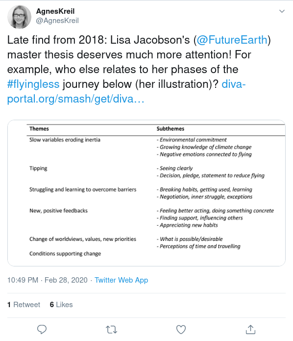Open the Twitter Web App source link
293x341 pixels.
coord(121,280)
